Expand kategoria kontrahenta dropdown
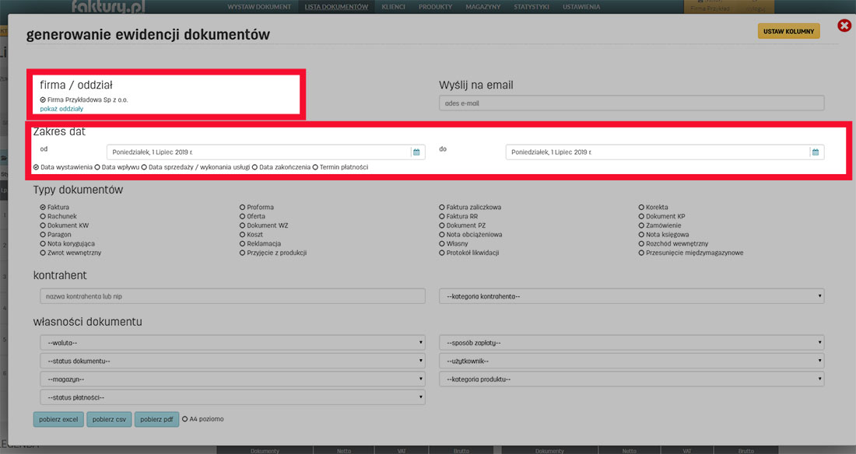 (x=631, y=296)
